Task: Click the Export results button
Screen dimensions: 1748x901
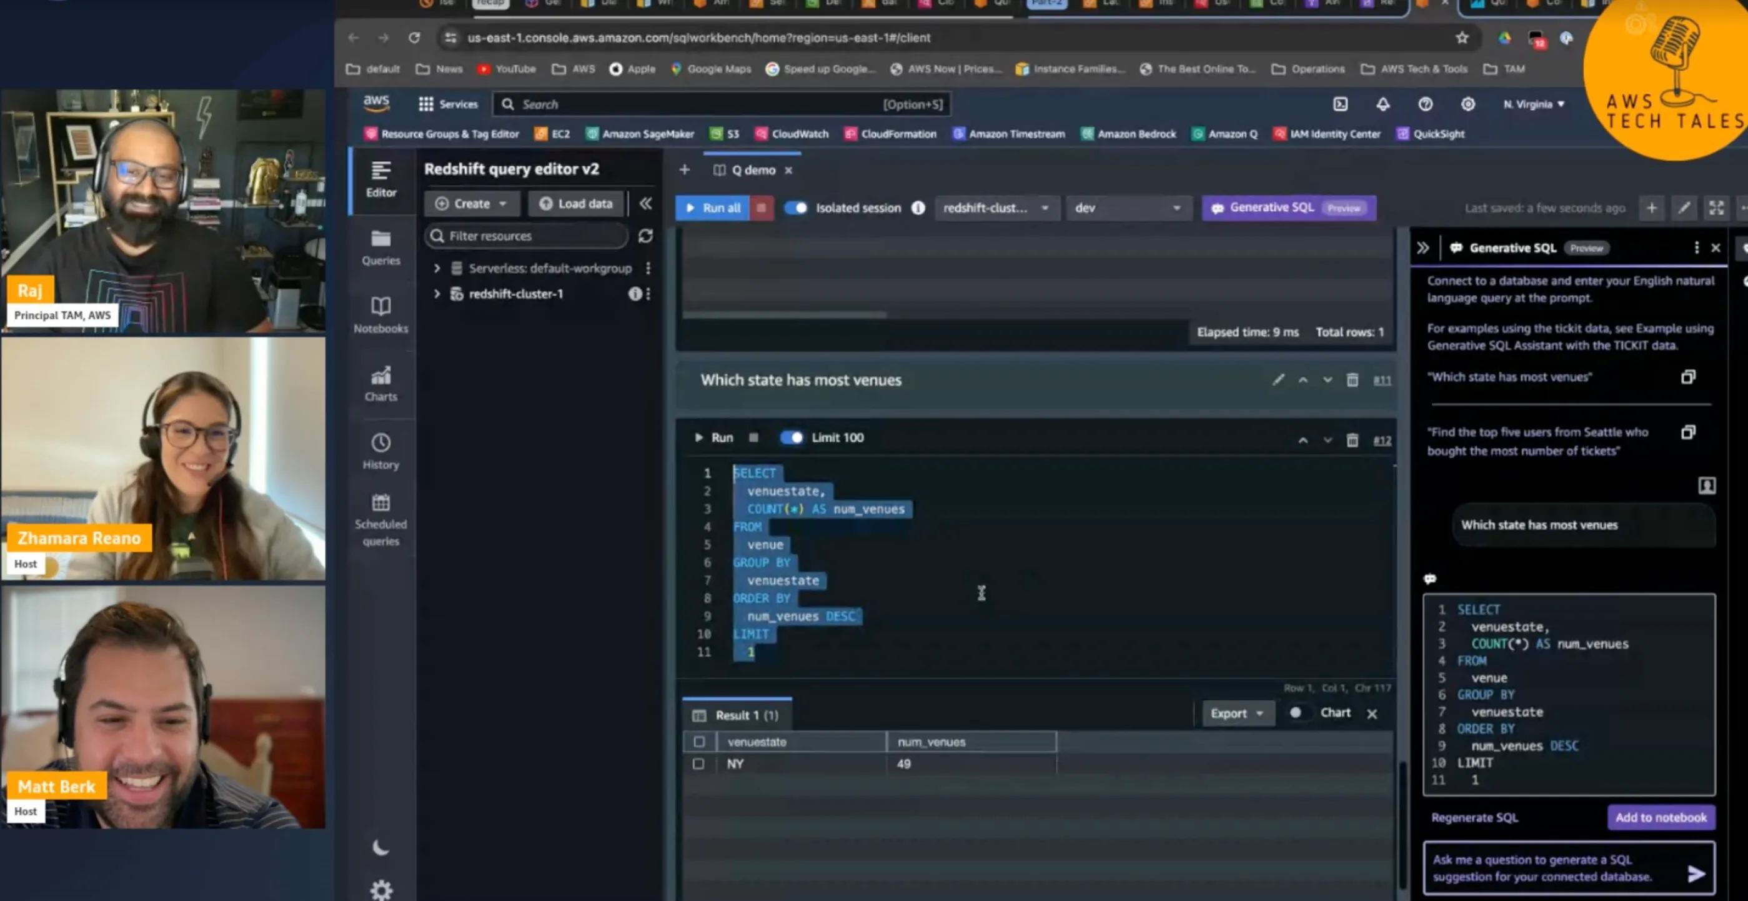Action: click(x=1236, y=712)
